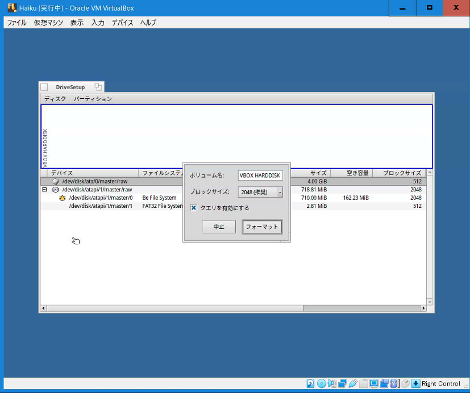Image resolution: width=470 pixels, height=393 pixels.
Task: Click the 中止 cancel button
Action: (x=219, y=227)
